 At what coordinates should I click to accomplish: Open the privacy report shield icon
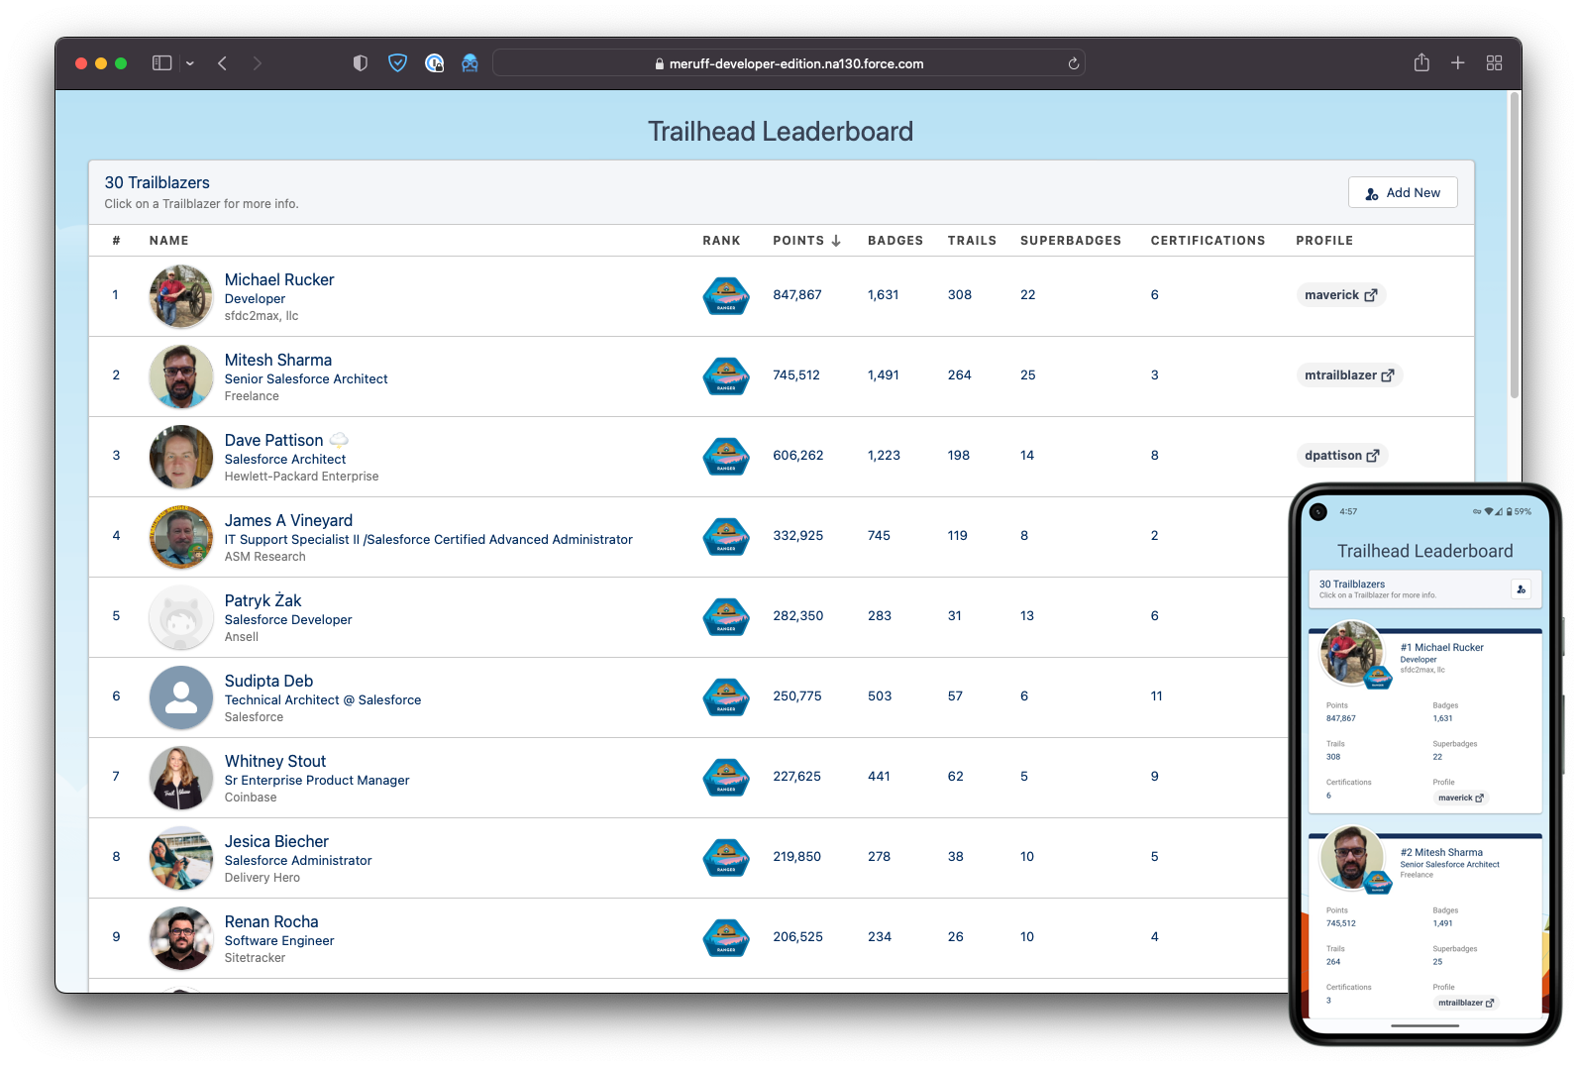click(x=361, y=63)
